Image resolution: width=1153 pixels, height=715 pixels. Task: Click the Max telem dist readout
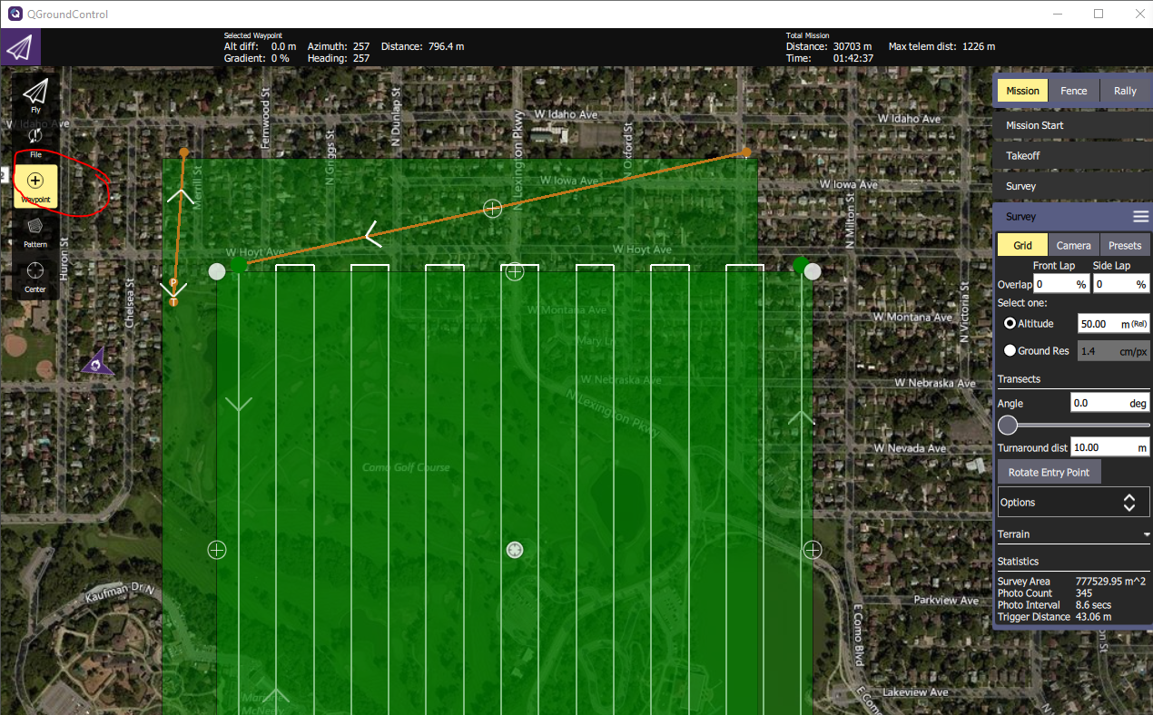click(941, 46)
